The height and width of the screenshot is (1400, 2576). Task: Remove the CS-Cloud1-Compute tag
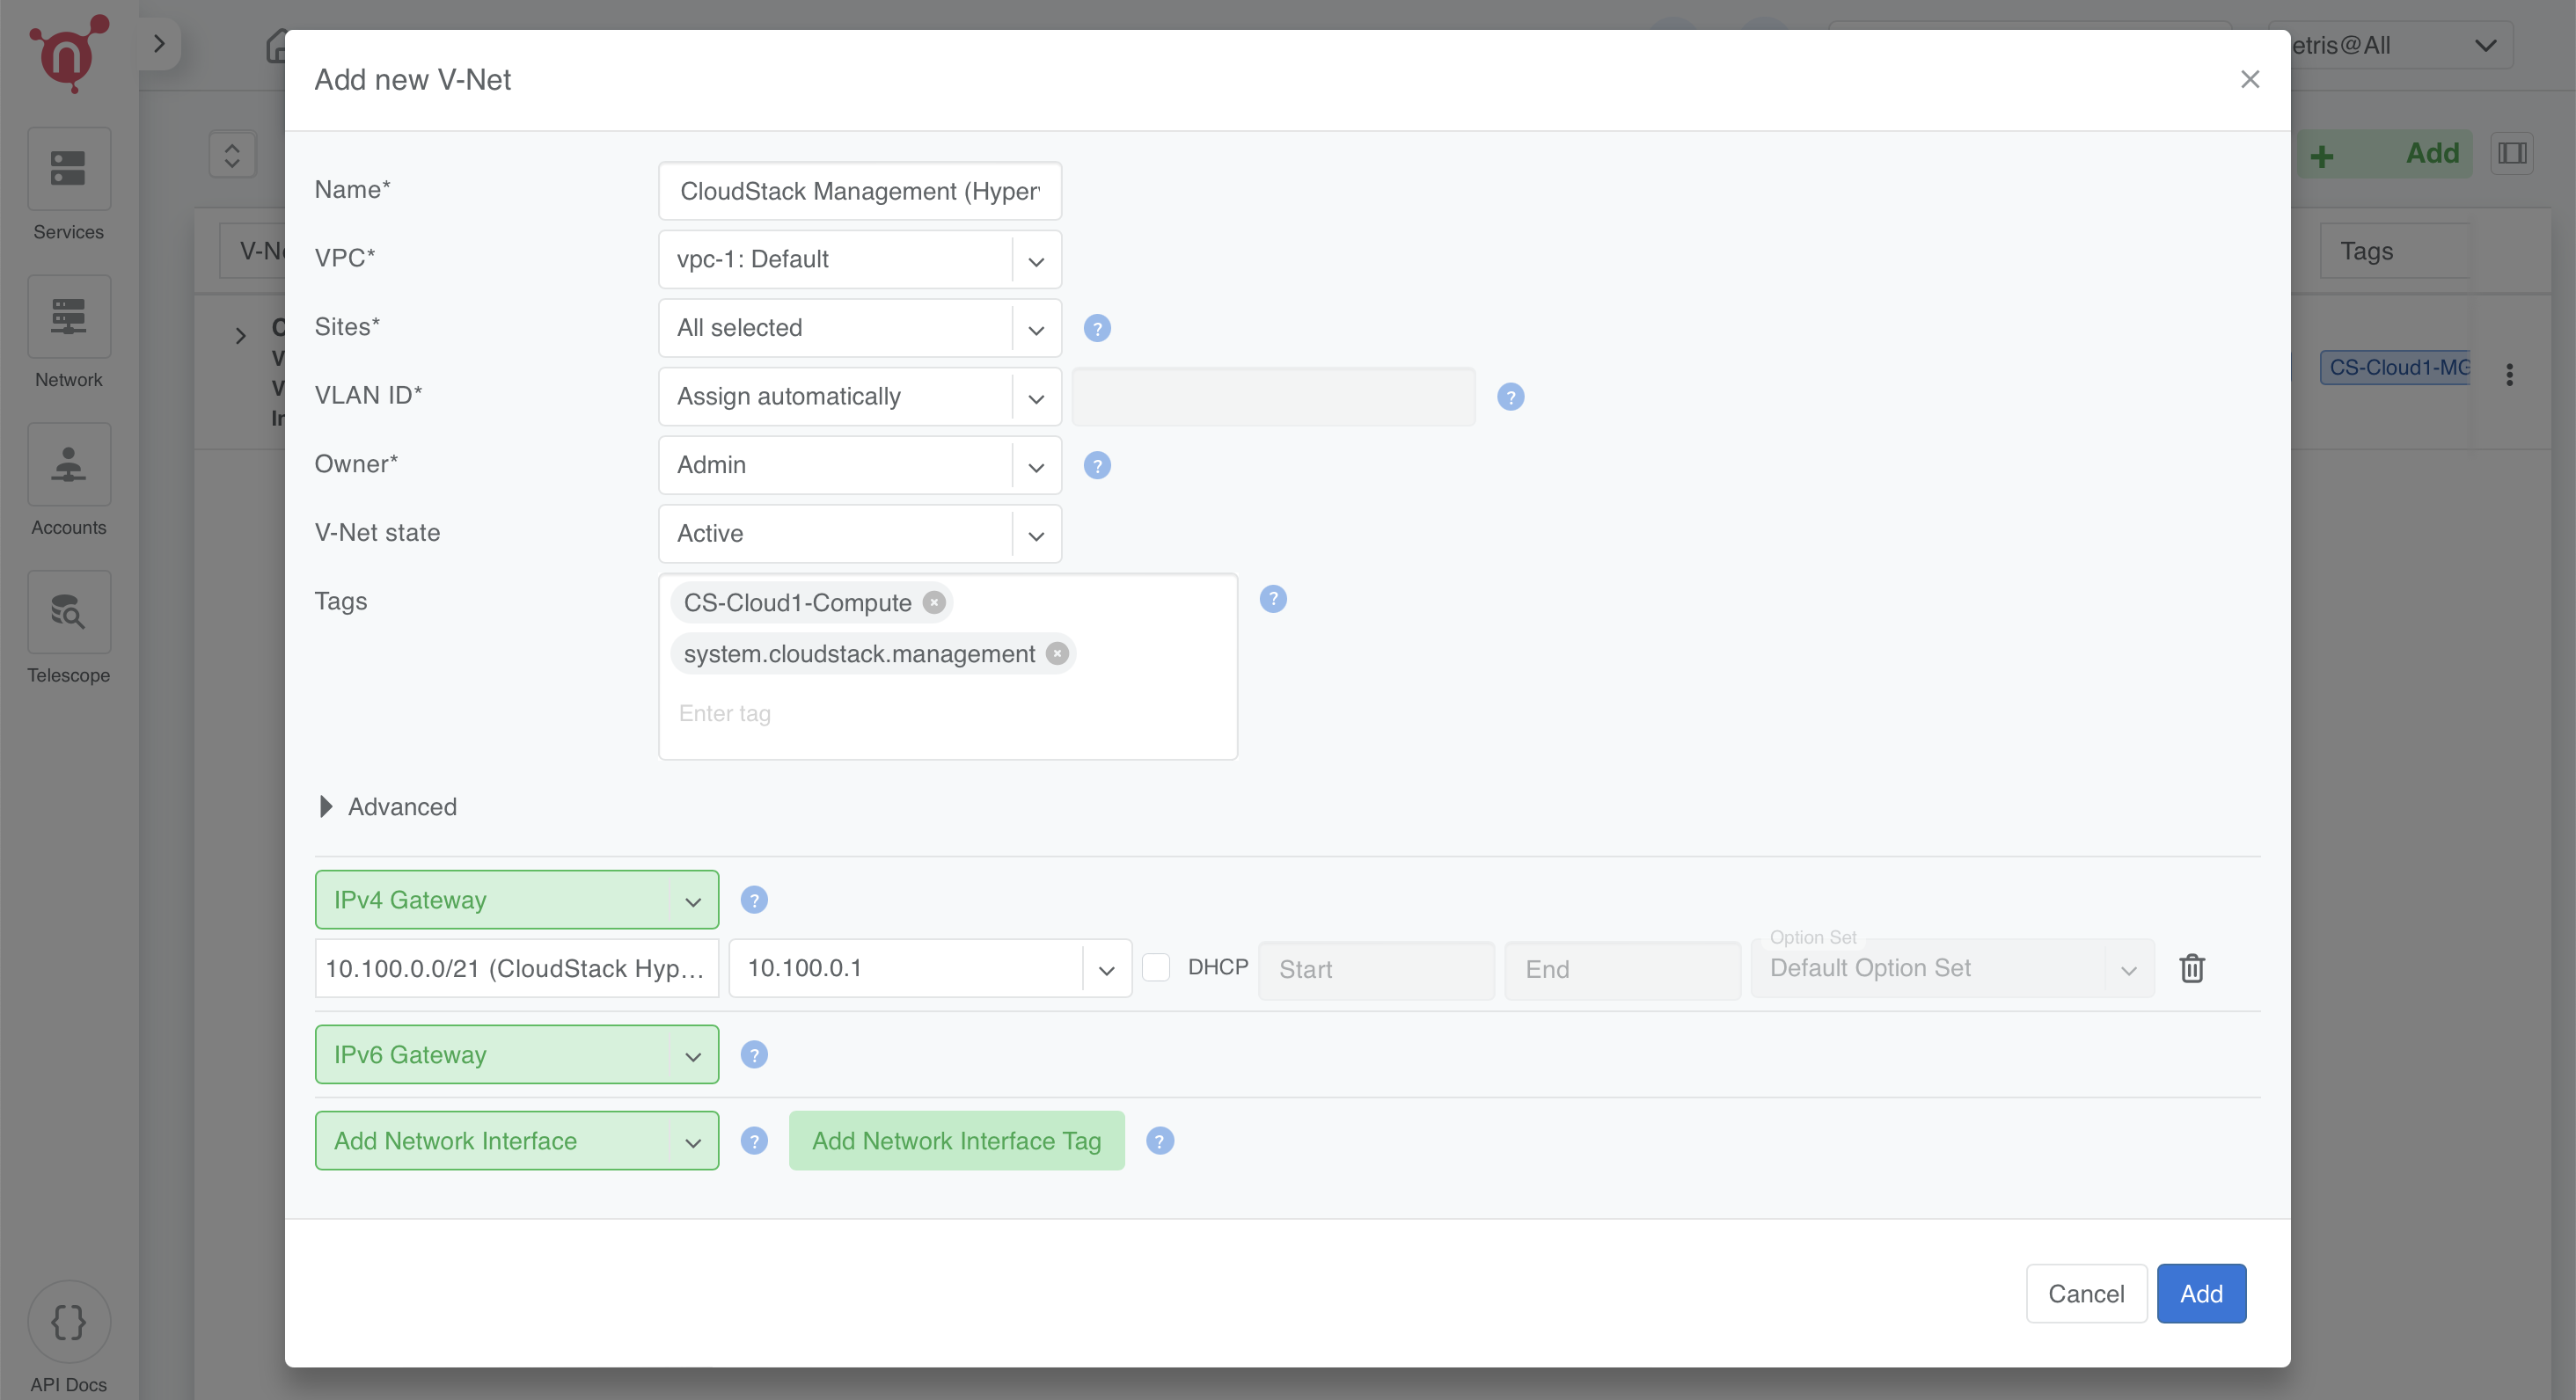pos(933,602)
